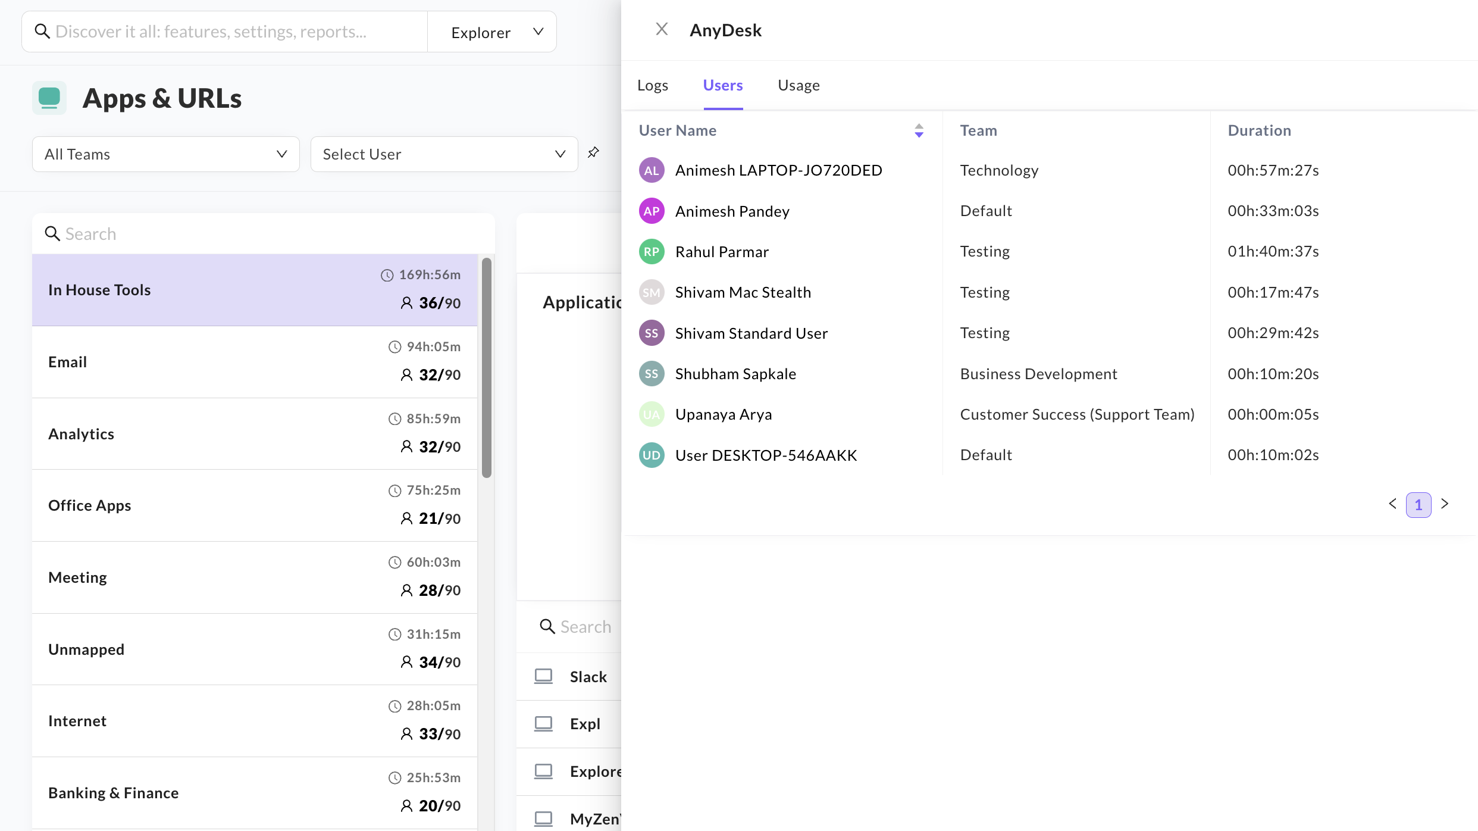Click the user icon beside 32/90 in Email

pos(406,375)
